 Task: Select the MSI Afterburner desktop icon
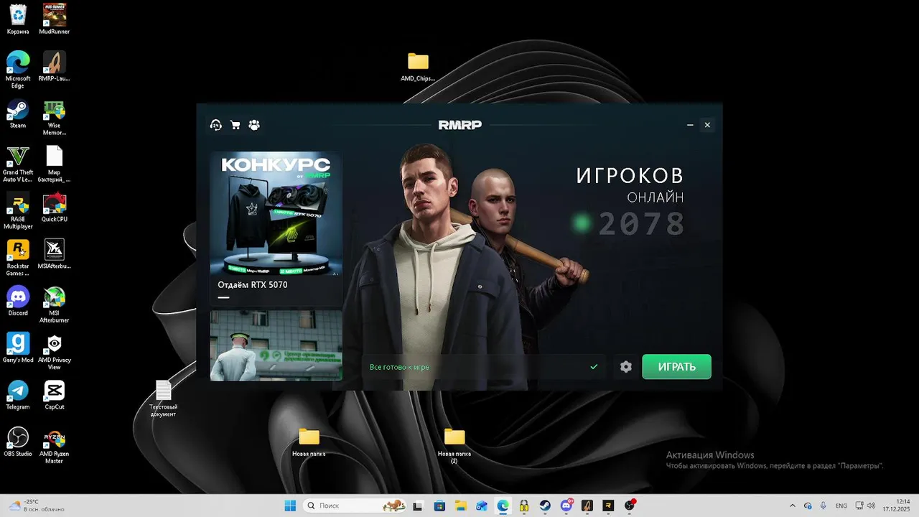(55, 305)
